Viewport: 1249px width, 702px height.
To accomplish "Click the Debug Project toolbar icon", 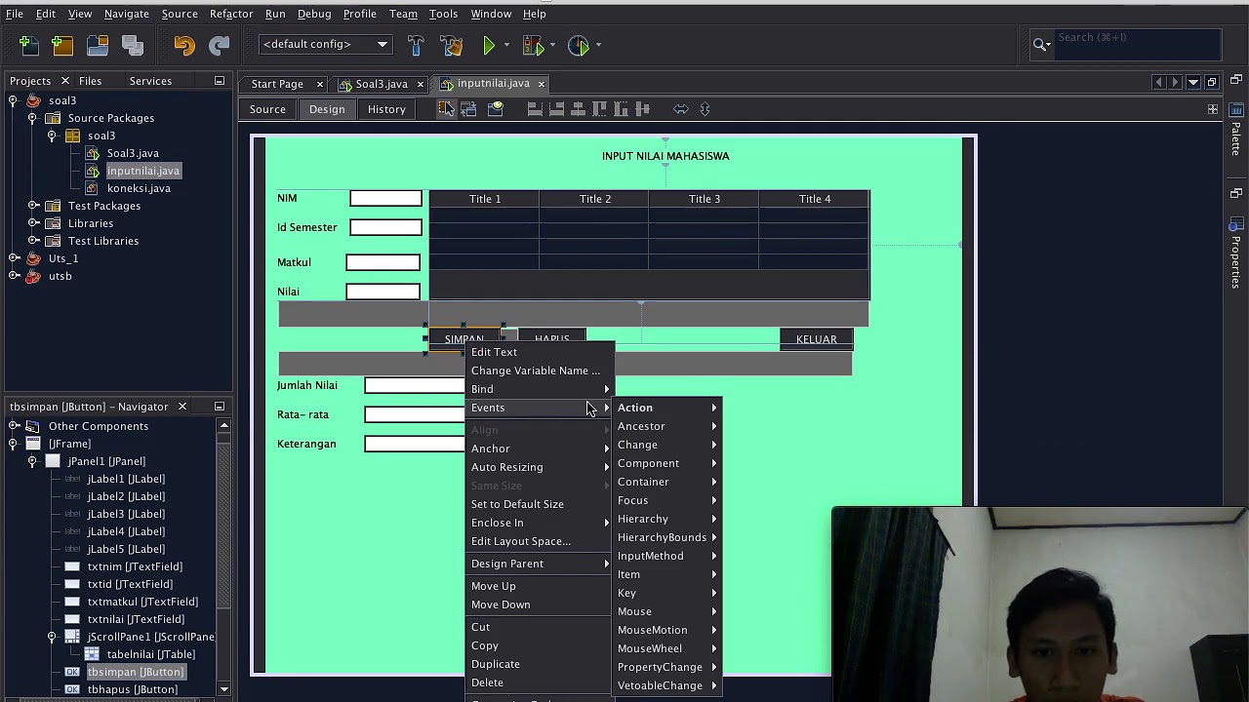I will [x=533, y=45].
